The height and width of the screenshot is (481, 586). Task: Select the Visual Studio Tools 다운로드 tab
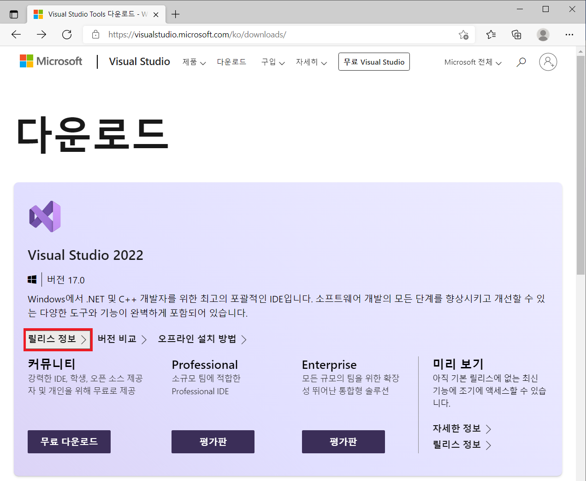tap(95, 14)
